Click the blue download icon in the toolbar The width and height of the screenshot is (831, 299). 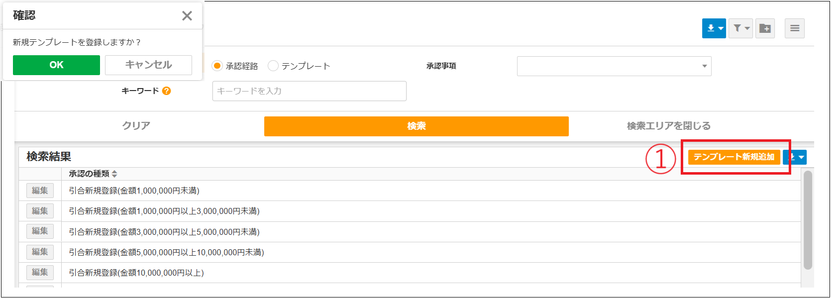coord(711,28)
